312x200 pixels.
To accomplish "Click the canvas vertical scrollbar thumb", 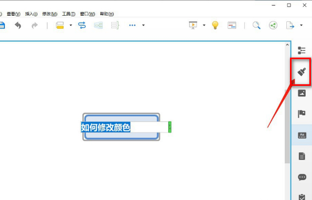I will tap(287, 127).
